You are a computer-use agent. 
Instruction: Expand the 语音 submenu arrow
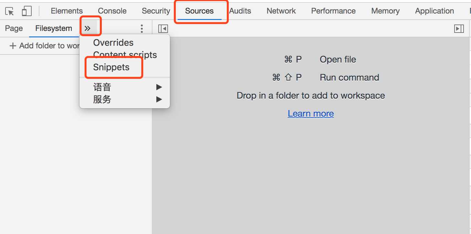(159, 87)
